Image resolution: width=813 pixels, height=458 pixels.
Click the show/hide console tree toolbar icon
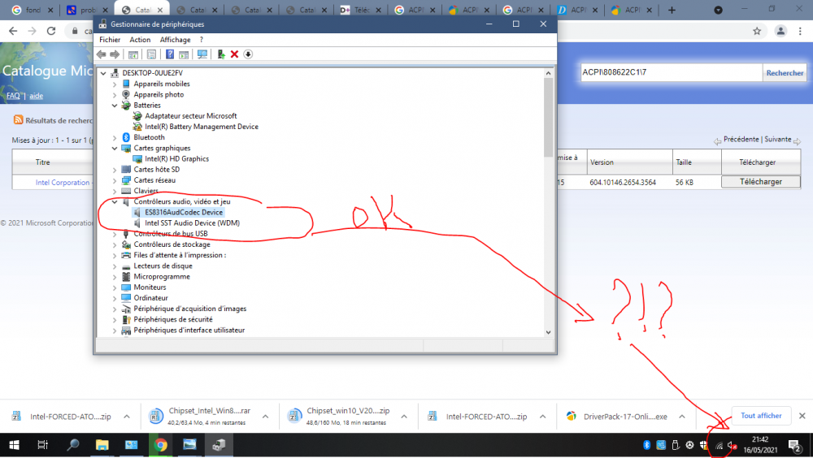point(133,54)
